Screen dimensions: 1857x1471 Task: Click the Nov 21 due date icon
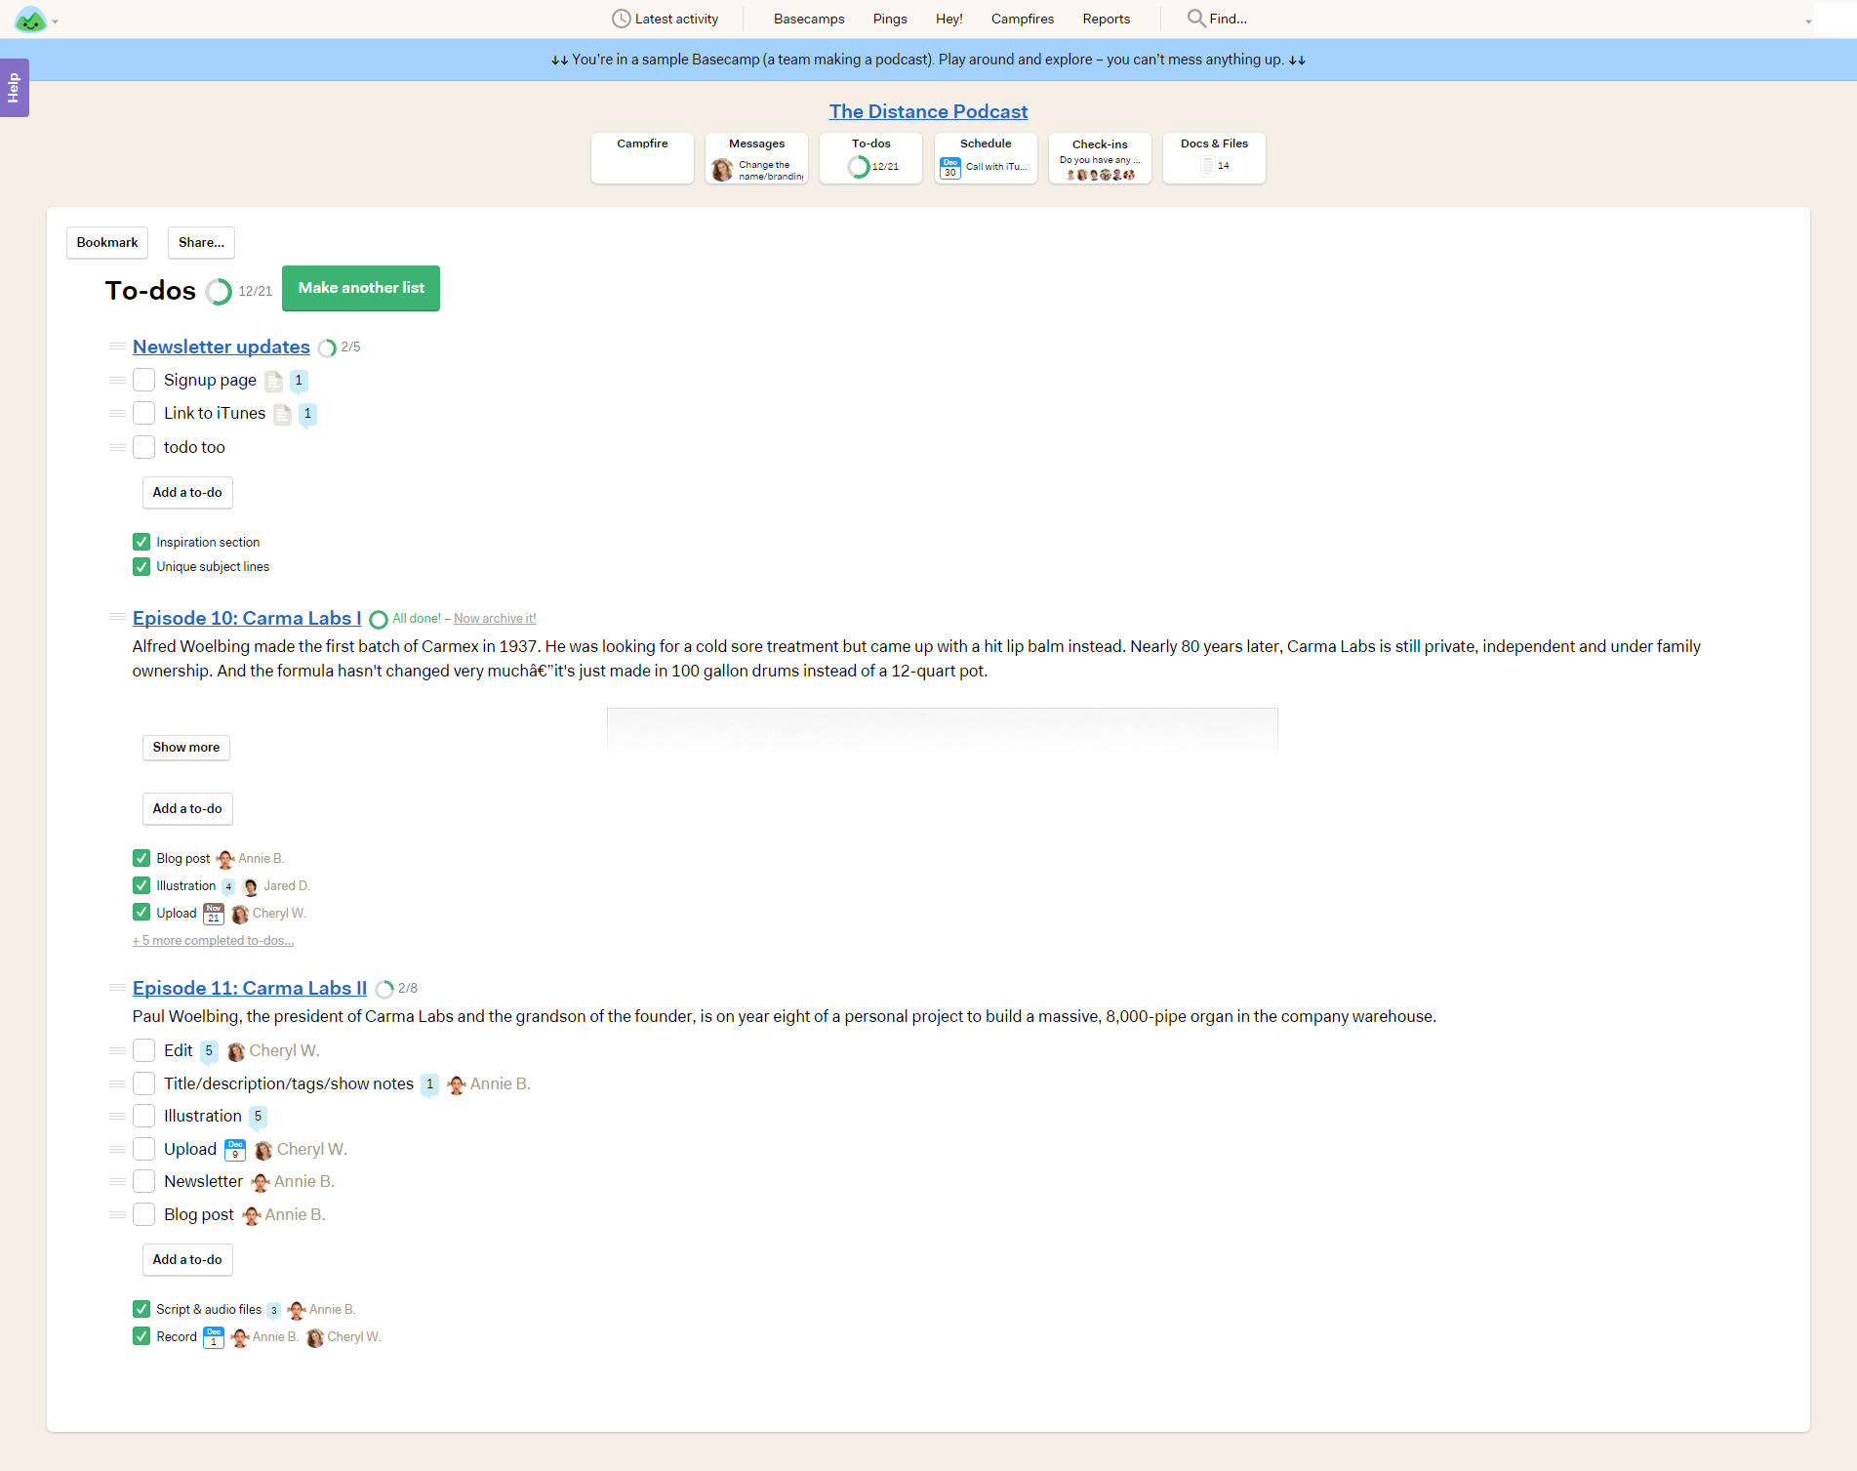click(214, 914)
